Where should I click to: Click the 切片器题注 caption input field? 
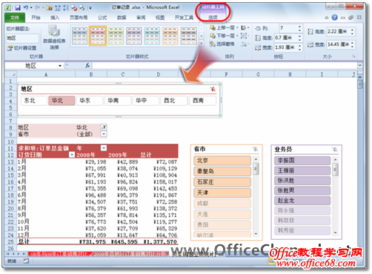22,38
